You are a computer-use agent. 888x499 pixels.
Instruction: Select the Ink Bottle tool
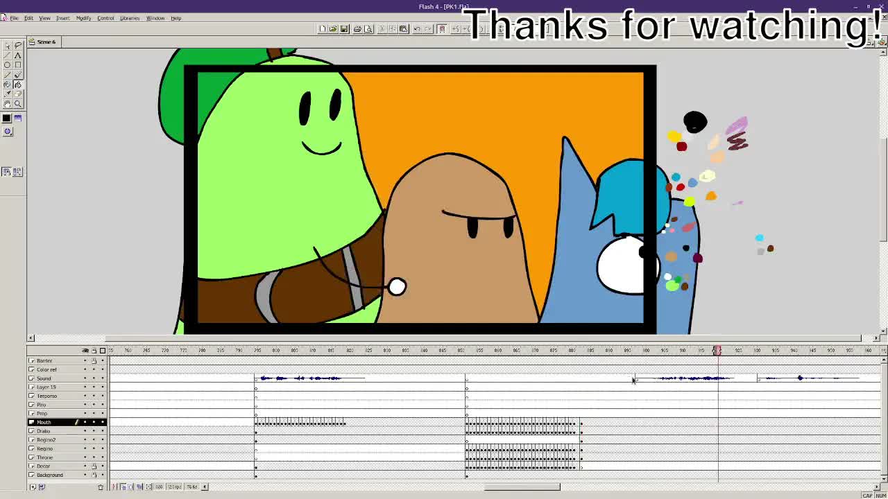point(7,85)
